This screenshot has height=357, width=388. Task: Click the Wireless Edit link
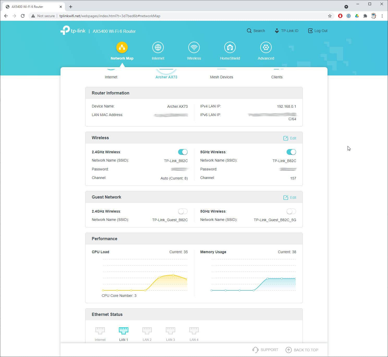[293, 138]
